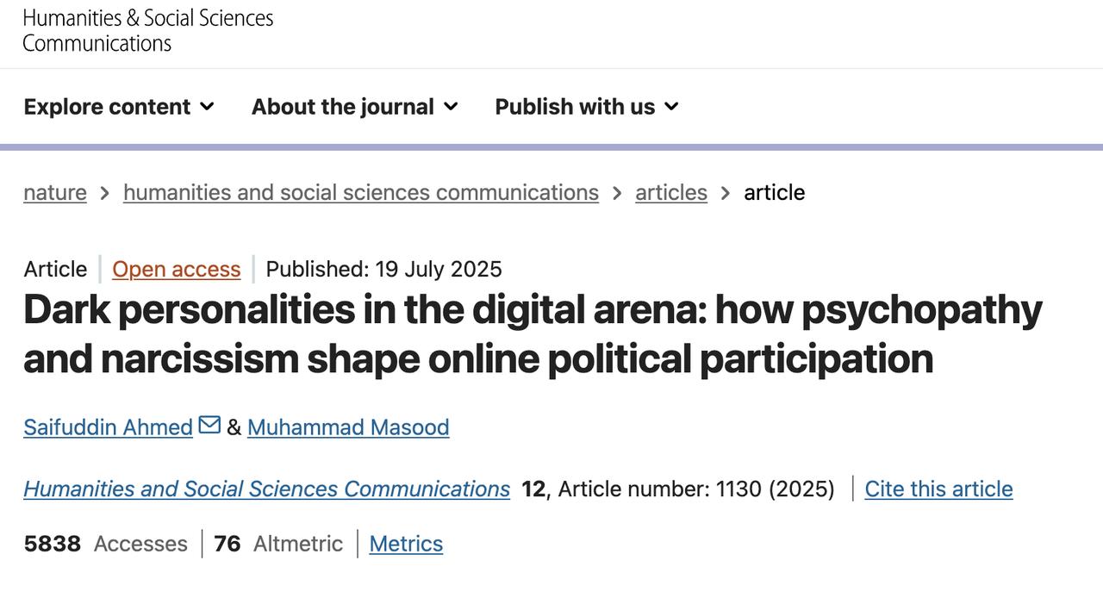Image resolution: width=1103 pixels, height=604 pixels.
Task: Open humanities and social sciences communications breadcrumb
Action: [361, 192]
